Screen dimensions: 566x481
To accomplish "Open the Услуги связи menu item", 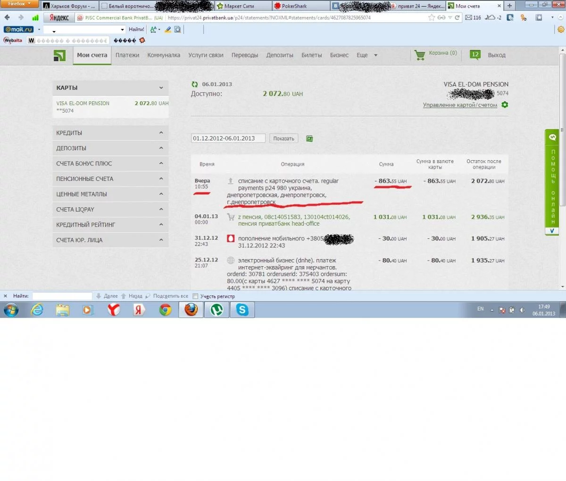I will pos(206,55).
